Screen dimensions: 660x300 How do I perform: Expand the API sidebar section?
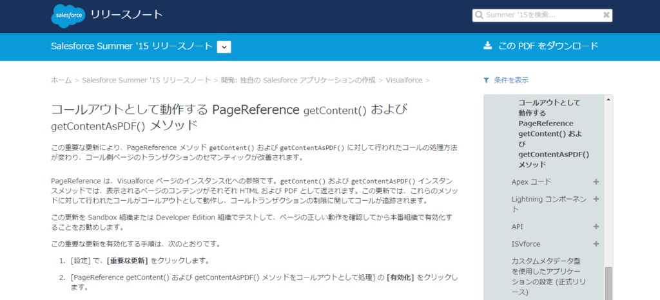tap(596, 227)
